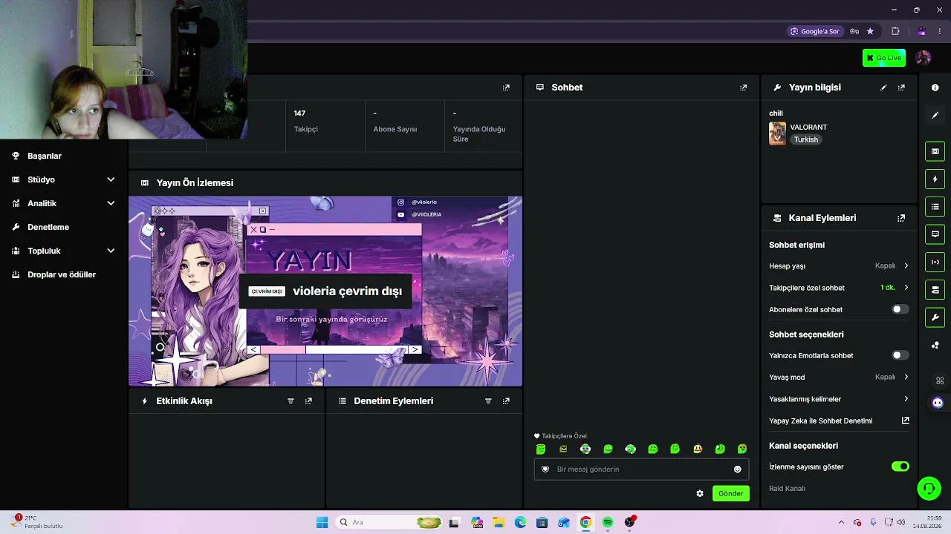This screenshot has width=951, height=534.
Task: Edit the Yayın bilgisi stream info
Action: 883,88
